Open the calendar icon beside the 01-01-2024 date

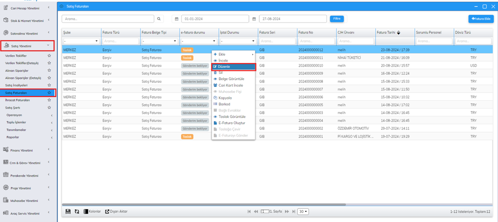coord(177,19)
